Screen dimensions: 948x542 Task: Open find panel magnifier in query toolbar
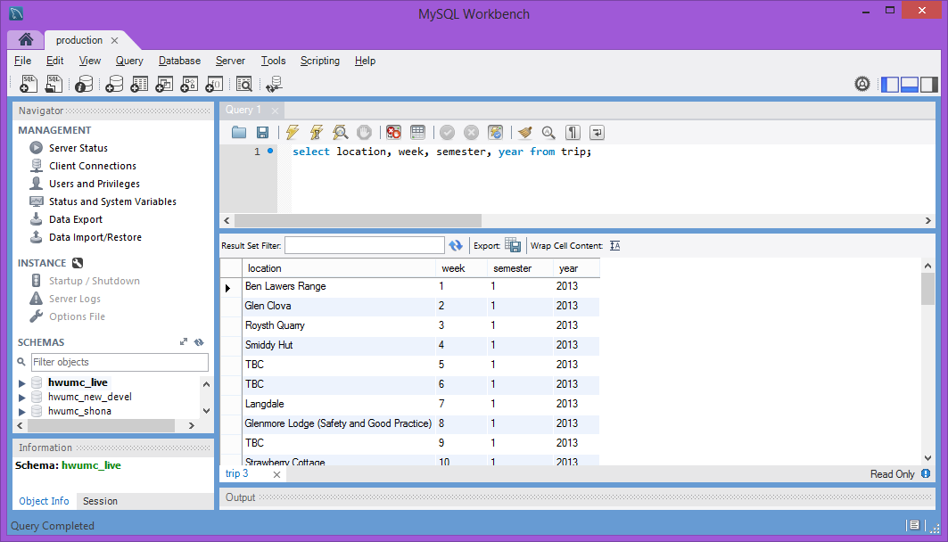tap(548, 132)
